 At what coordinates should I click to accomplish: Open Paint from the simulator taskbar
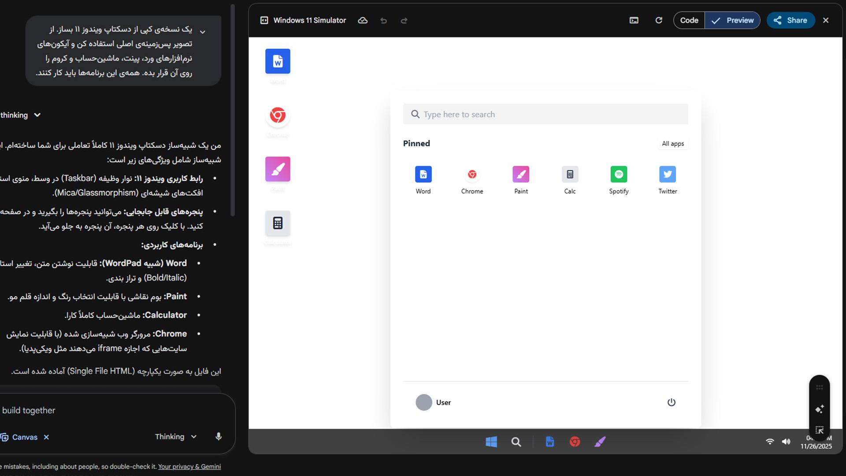click(600, 442)
